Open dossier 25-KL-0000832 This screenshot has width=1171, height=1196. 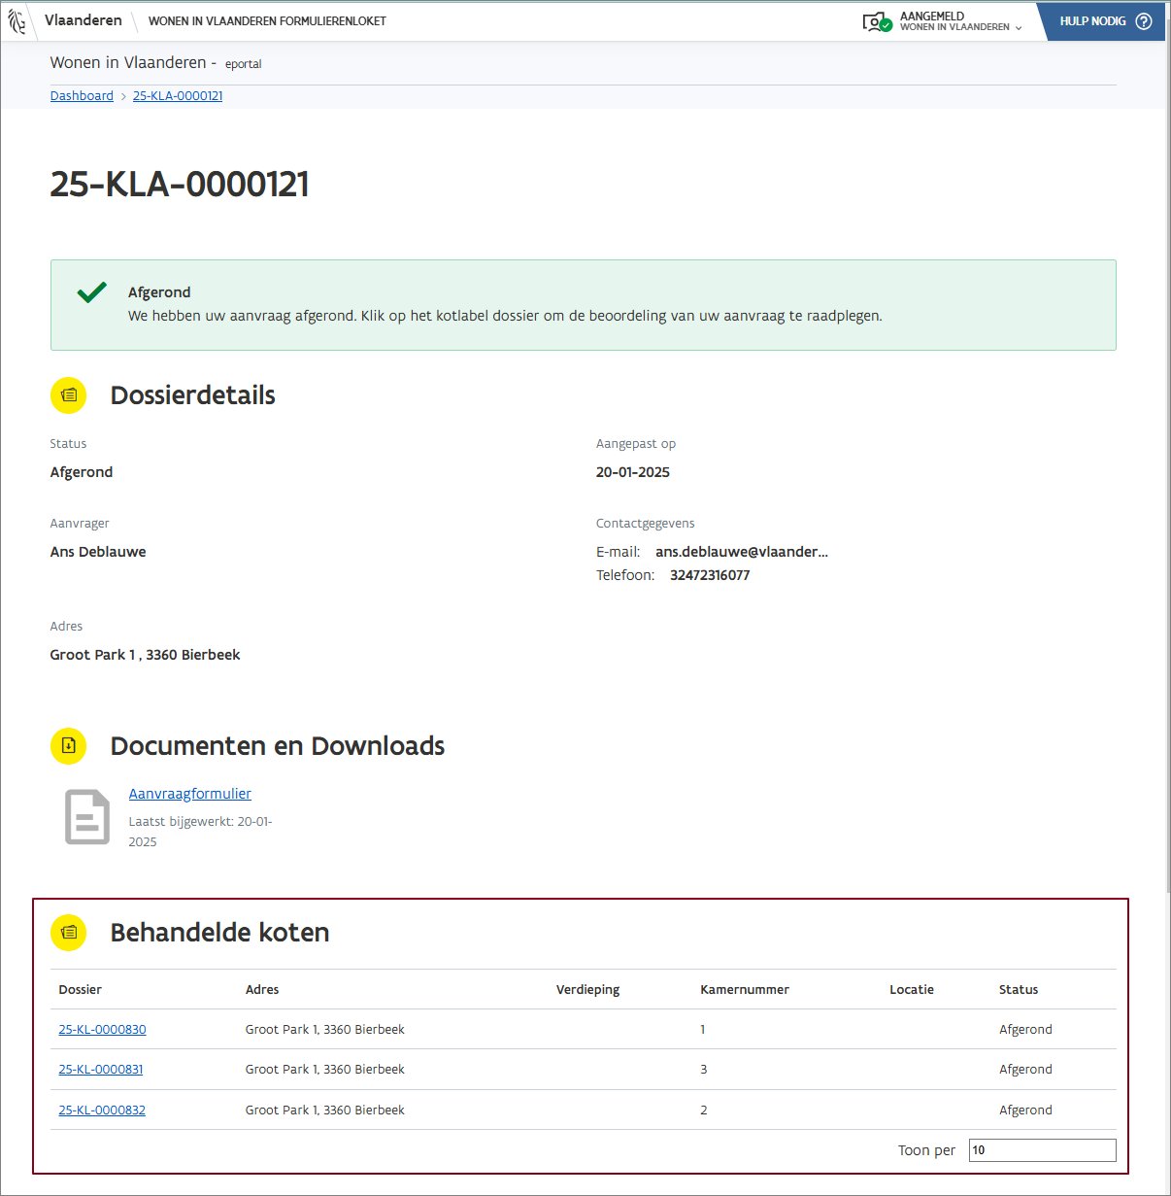coord(102,1111)
